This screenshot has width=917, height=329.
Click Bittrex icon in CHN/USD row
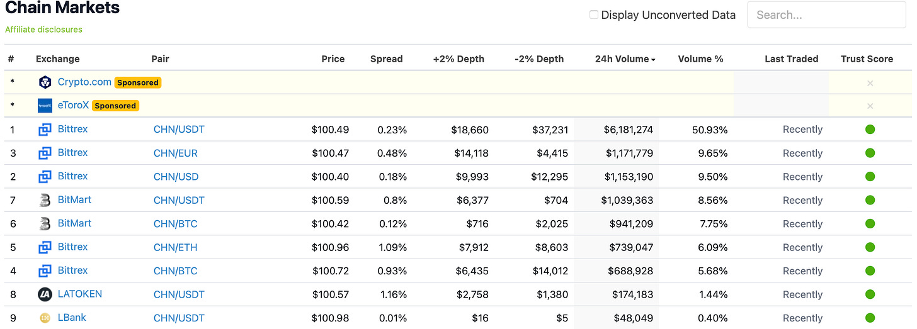tap(45, 177)
